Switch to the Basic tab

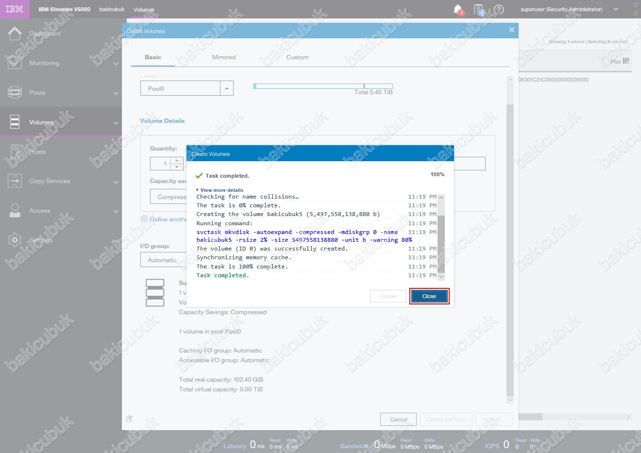(x=153, y=57)
